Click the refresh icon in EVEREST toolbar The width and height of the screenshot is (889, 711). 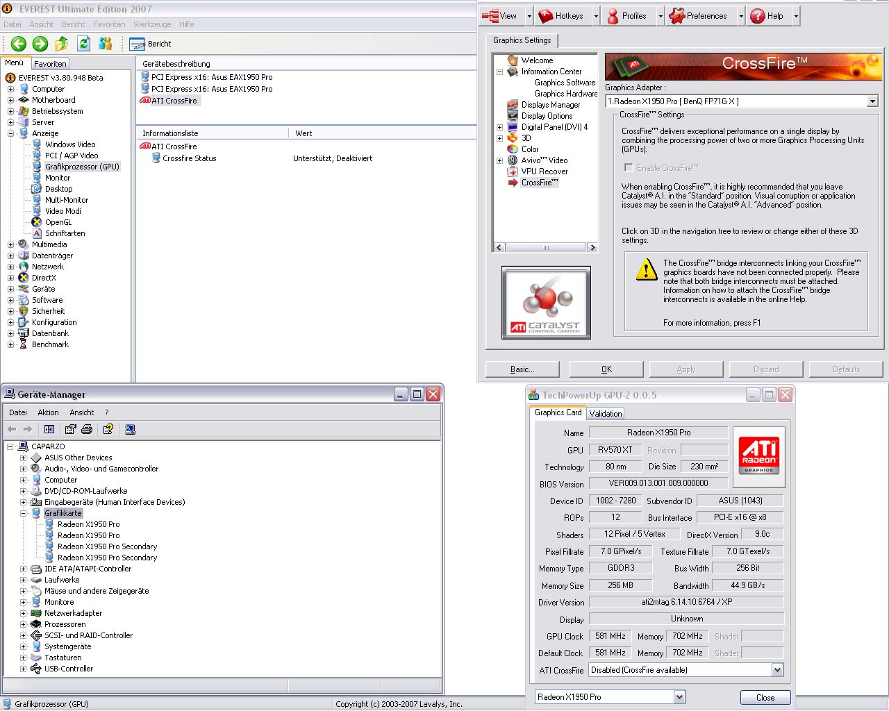[x=84, y=44]
